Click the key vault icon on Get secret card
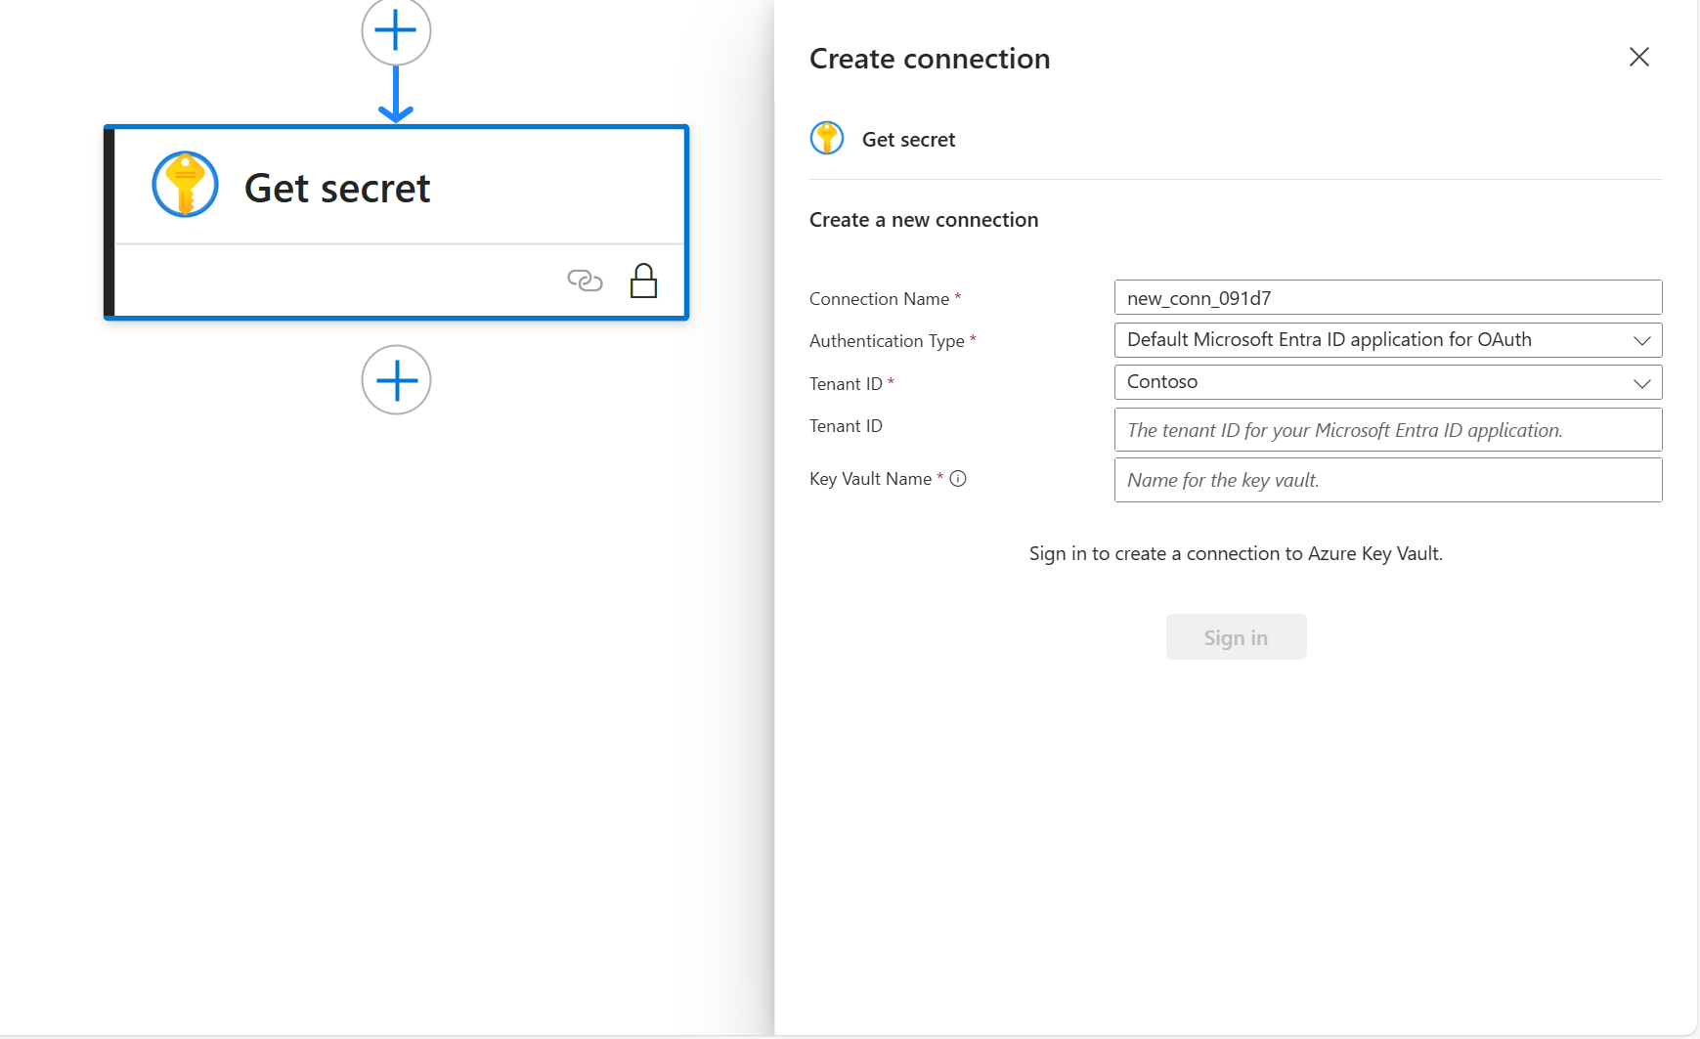This screenshot has width=1700, height=1039. point(185,184)
